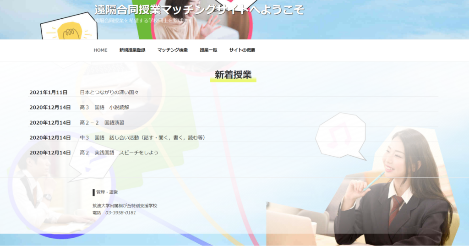Click the site title 遠隔合同授業マッチングサイトへようこそ
Viewport: 469px width, 246px height.
(x=199, y=10)
